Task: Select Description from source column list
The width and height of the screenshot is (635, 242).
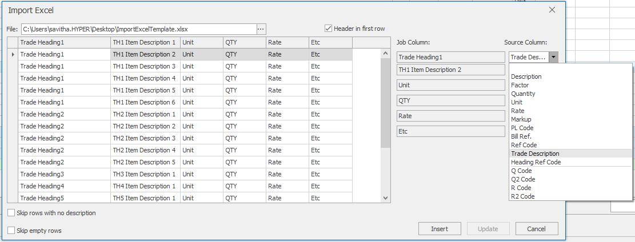Action: [526, 76]
